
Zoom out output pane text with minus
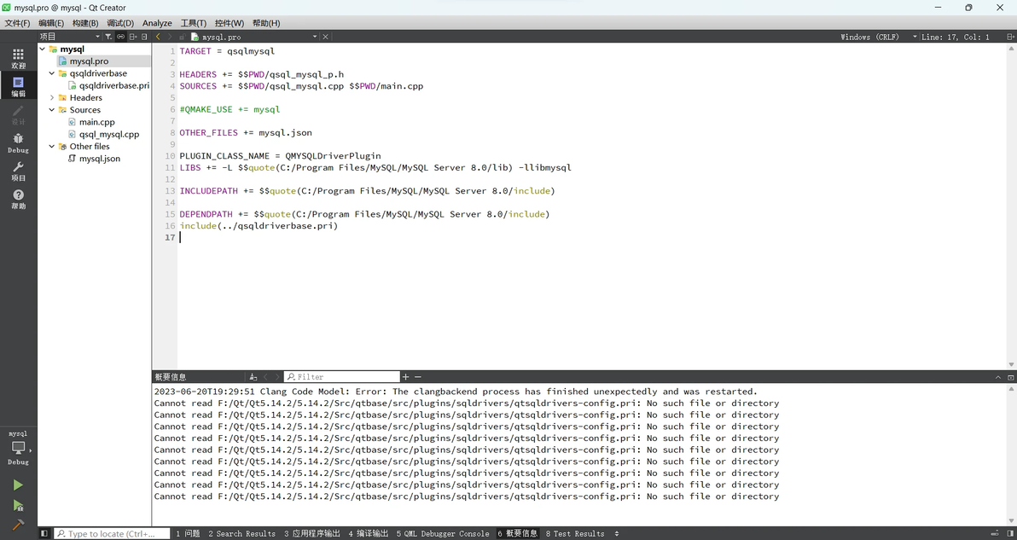tap(418, 377)
